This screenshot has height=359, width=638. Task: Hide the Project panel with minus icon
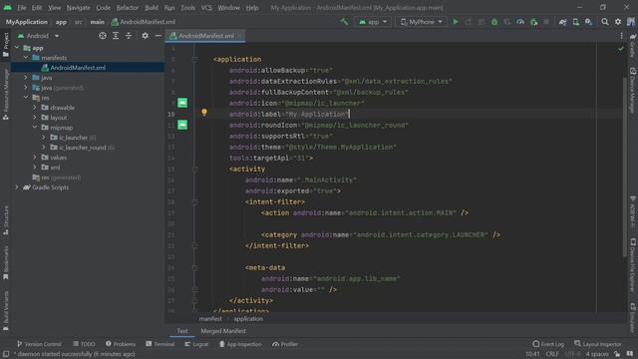tap(158, 36)
